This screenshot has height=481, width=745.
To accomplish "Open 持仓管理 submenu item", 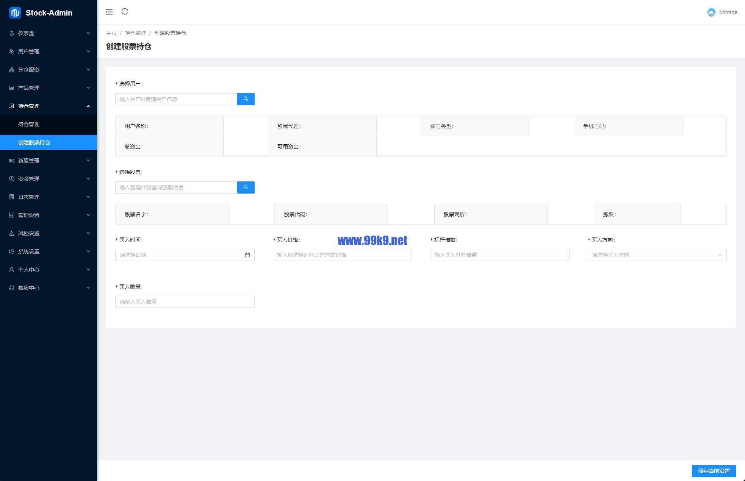I will click(49, 124).
